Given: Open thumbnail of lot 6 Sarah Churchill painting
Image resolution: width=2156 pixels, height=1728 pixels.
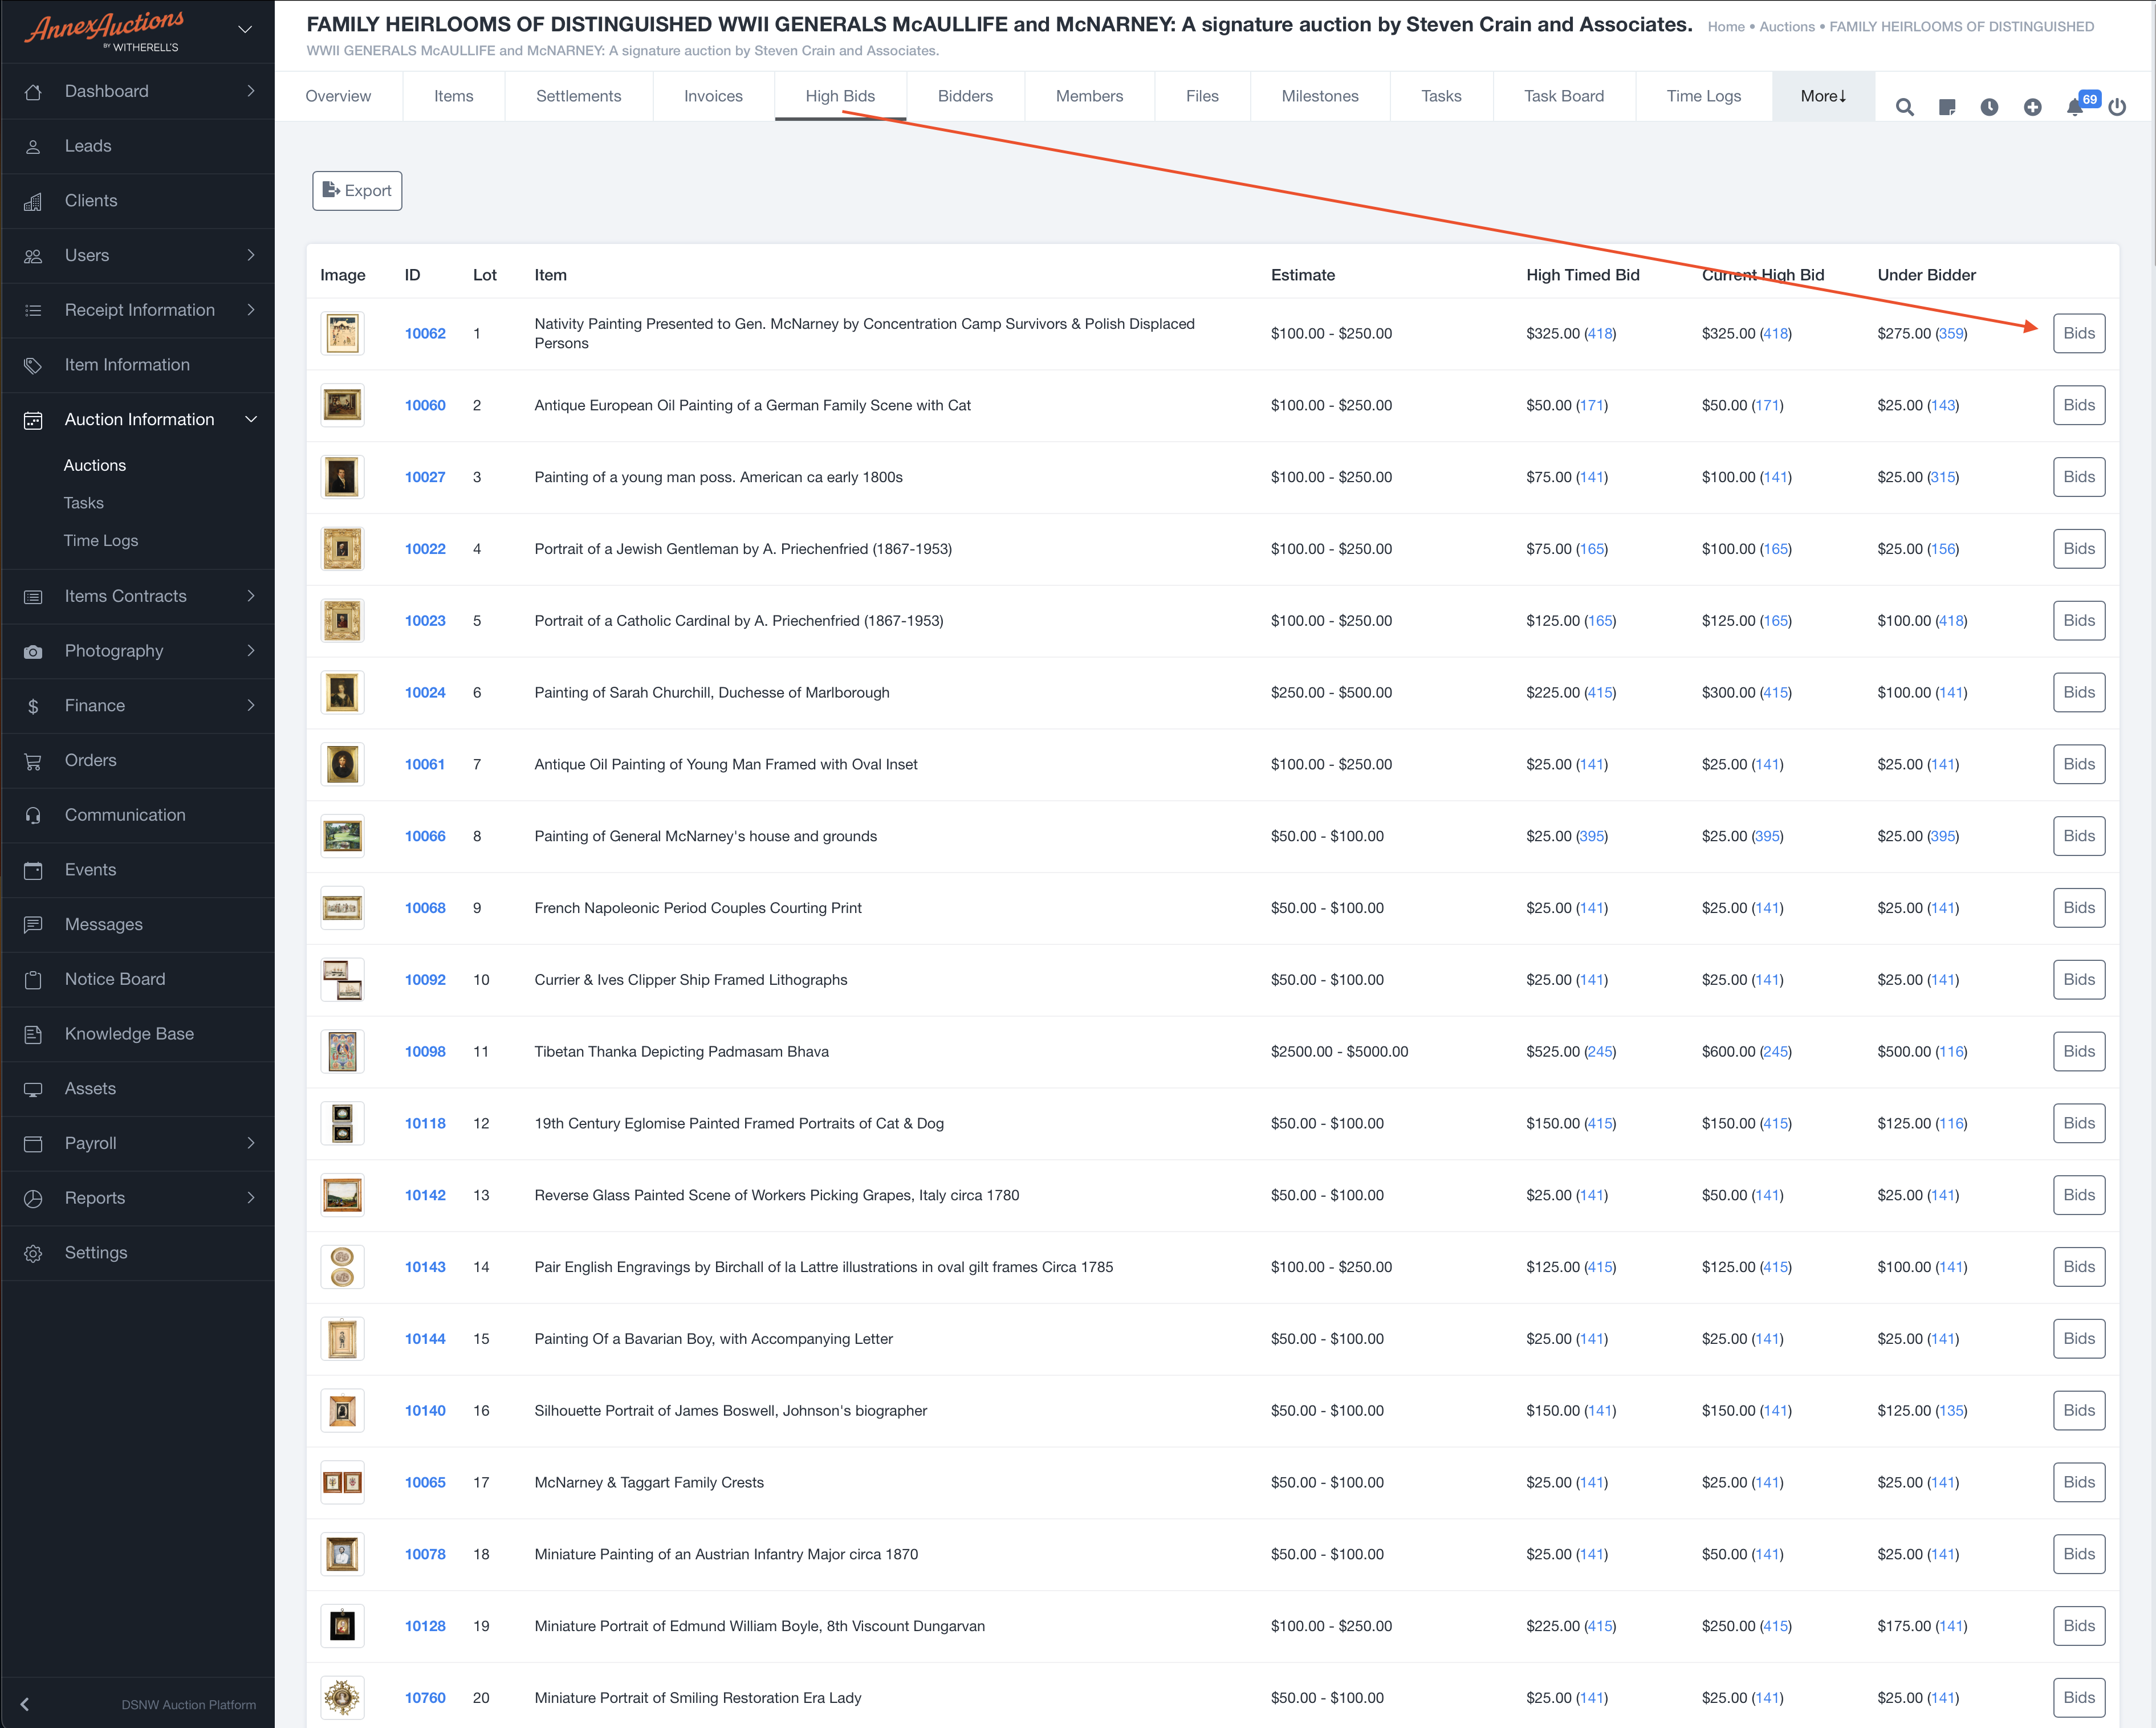Looking at the screenshot, I should [x=342, y=693].
